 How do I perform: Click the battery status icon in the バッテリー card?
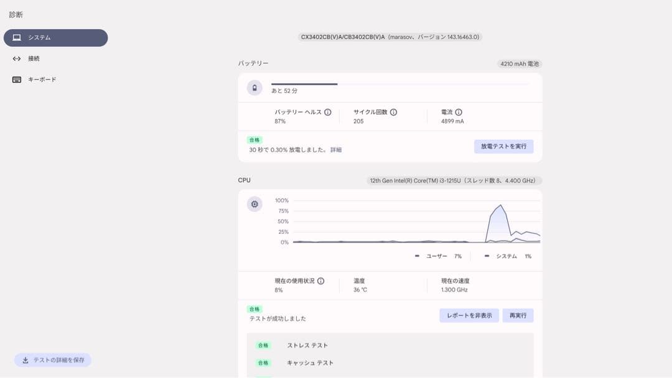click(254, 88)
